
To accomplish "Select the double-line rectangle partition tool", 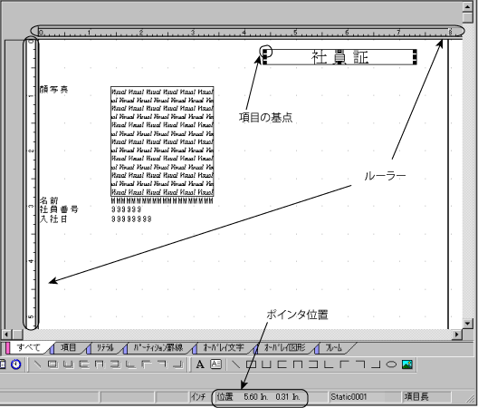I will 53,364.
